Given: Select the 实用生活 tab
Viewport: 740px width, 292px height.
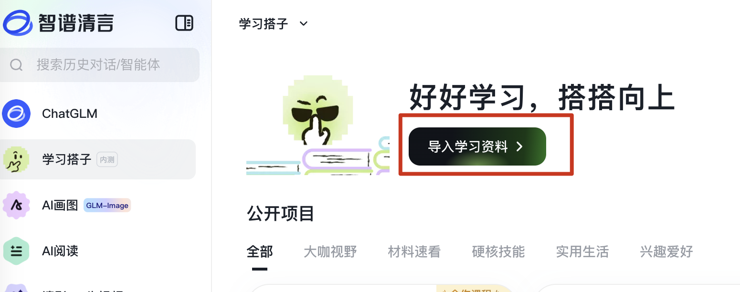Looking at the screenshot, I should 582,251.
